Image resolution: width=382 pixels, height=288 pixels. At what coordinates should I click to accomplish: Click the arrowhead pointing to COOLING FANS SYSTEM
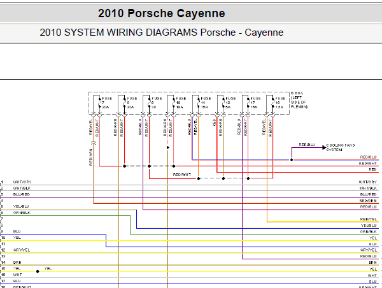(x=324, y=148)
